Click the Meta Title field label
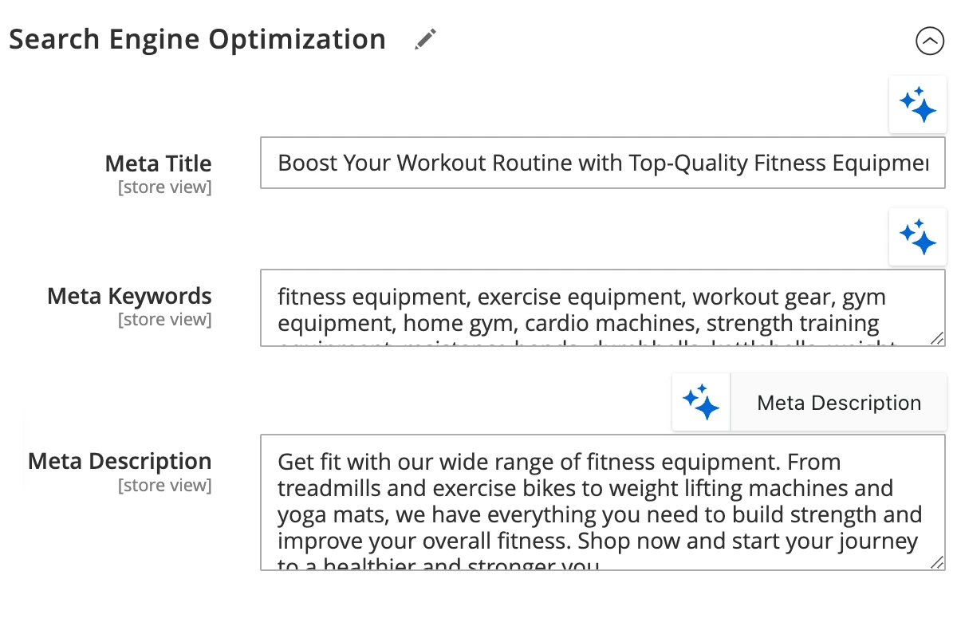This screenshot has width=957, height=638. click(158, 163)
